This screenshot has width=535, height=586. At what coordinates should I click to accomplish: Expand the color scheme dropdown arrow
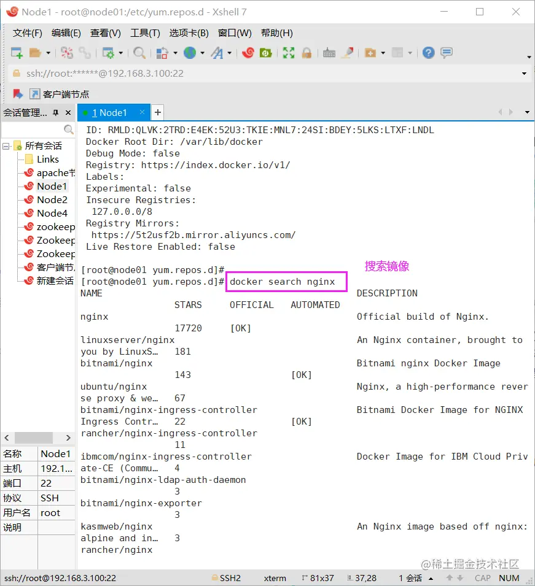175,53
